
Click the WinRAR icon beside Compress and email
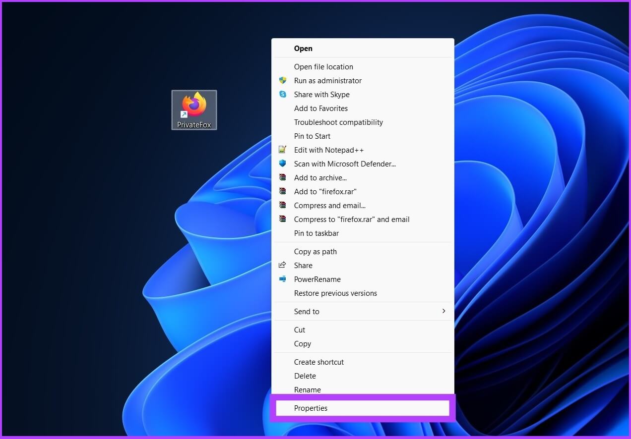click(283, 205)
